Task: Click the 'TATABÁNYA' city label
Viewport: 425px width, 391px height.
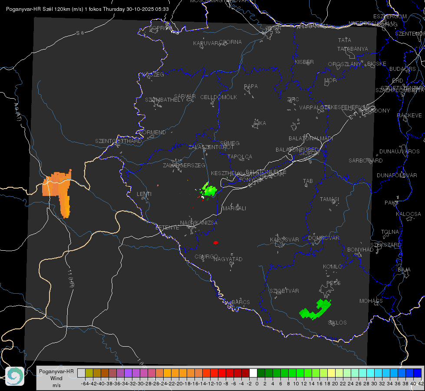Action: (353, 49)
